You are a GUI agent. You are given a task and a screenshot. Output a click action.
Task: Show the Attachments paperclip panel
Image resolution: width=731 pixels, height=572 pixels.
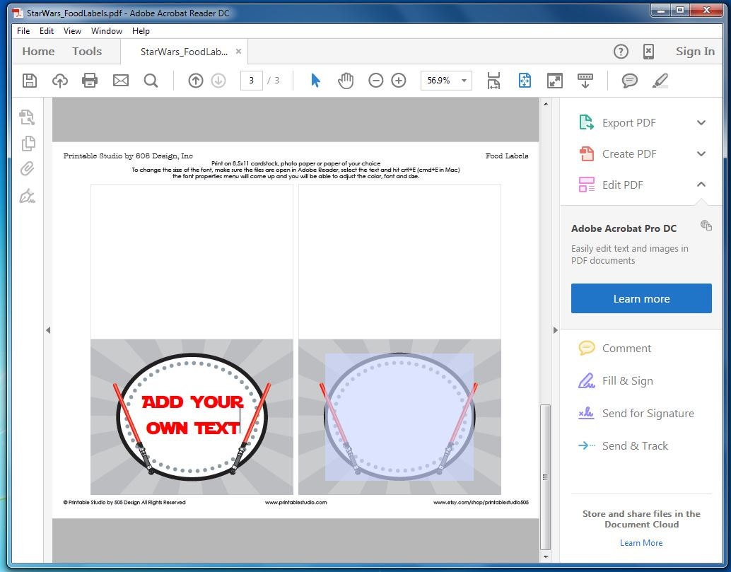pyautogui.click(x=27, y=169)
